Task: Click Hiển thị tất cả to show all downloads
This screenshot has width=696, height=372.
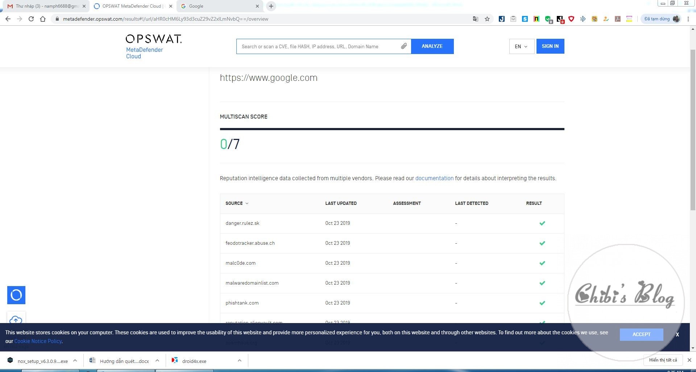Action: coord(663,360)
